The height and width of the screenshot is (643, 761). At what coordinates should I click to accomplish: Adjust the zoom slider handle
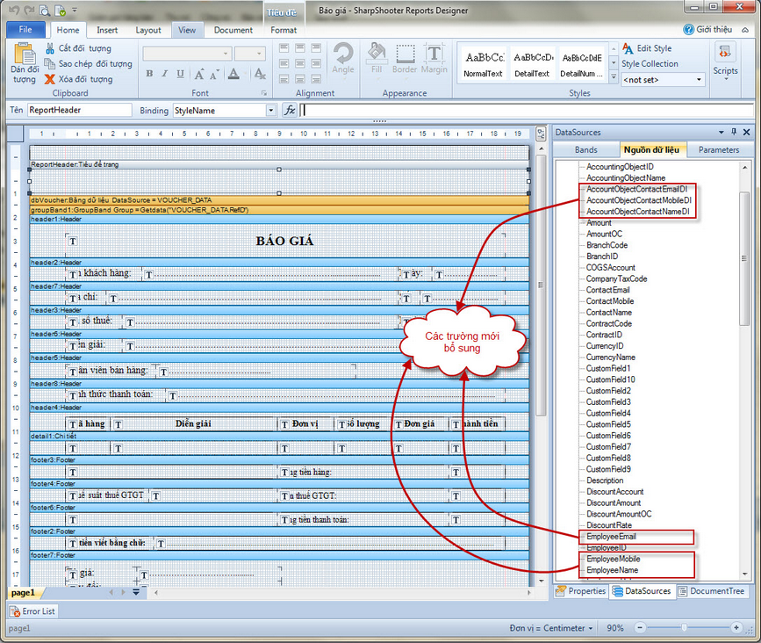pyautogui.click(x=684, y=628)
